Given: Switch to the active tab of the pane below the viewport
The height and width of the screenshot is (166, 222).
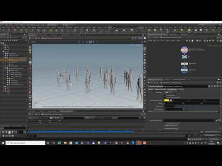Looking at the screenshot, I should [67, 111].
